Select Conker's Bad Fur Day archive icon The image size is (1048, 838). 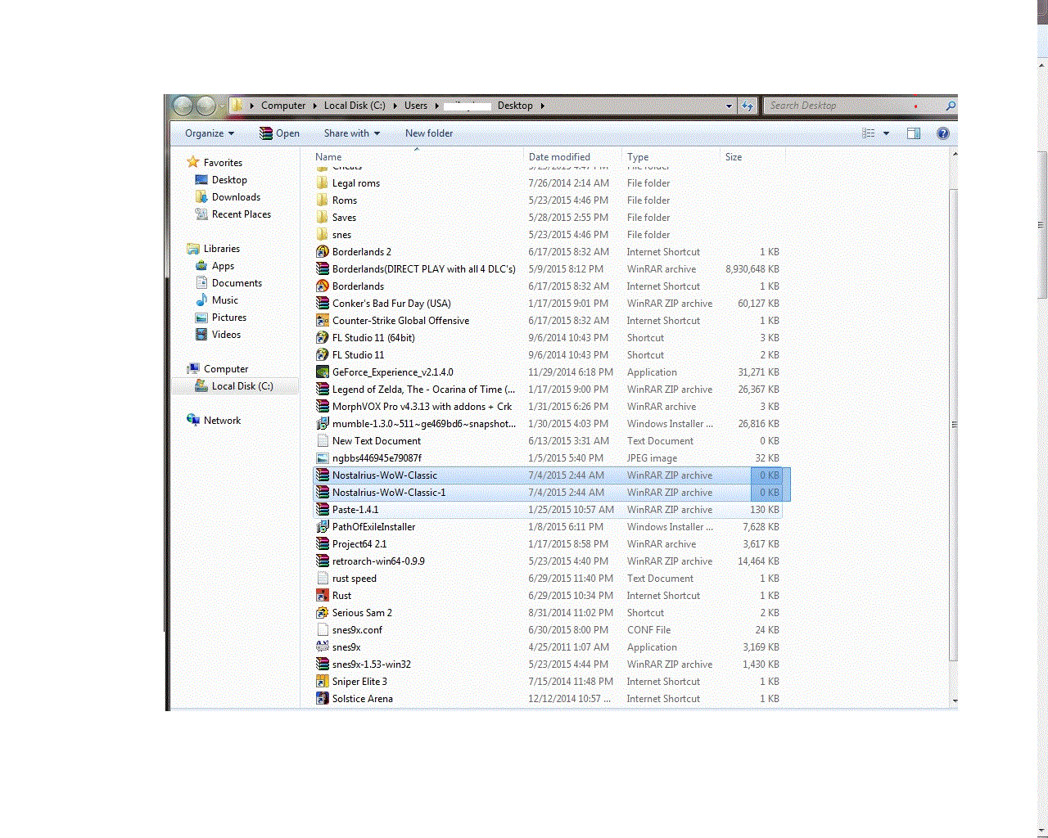323,304
